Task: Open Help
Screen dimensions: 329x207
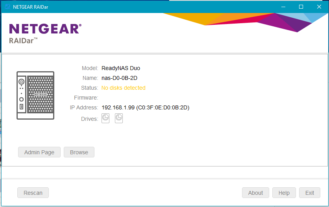Action: [284, 193]
